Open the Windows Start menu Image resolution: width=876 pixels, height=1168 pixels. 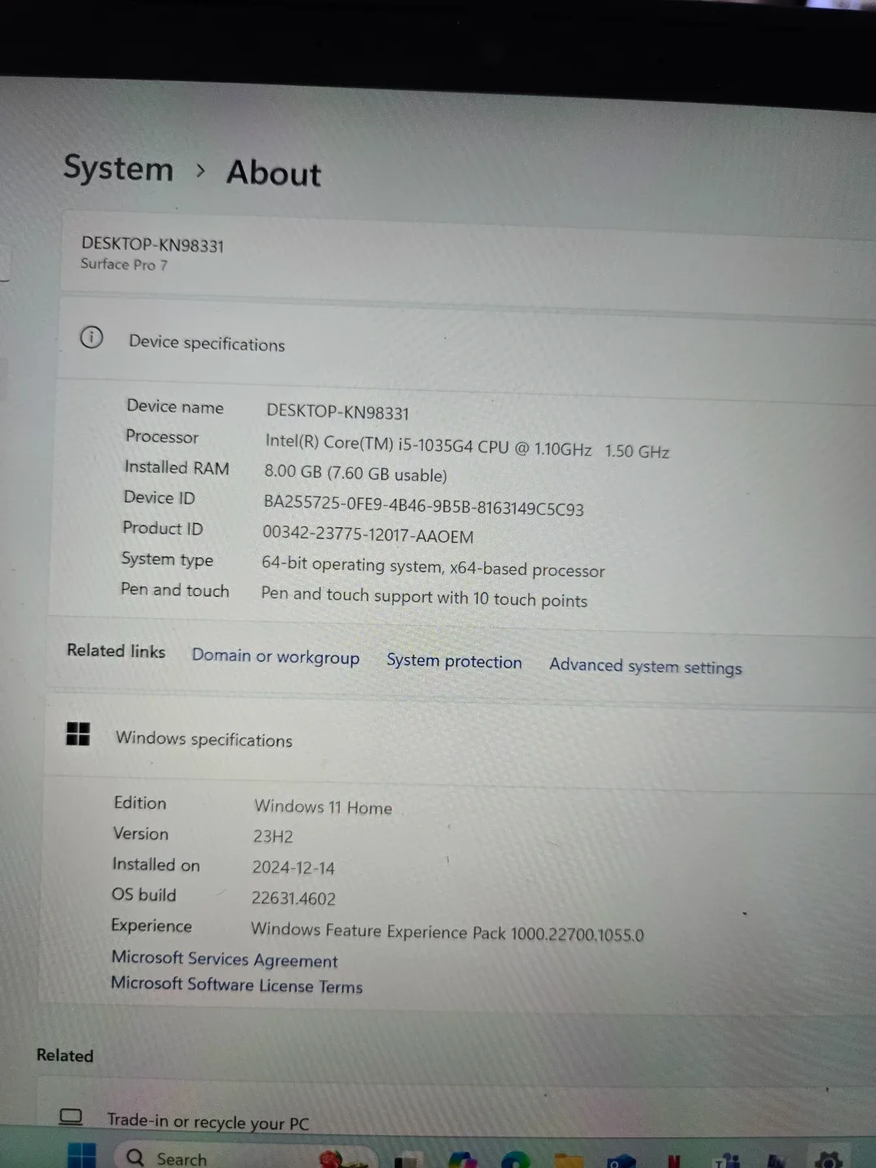81,1155
